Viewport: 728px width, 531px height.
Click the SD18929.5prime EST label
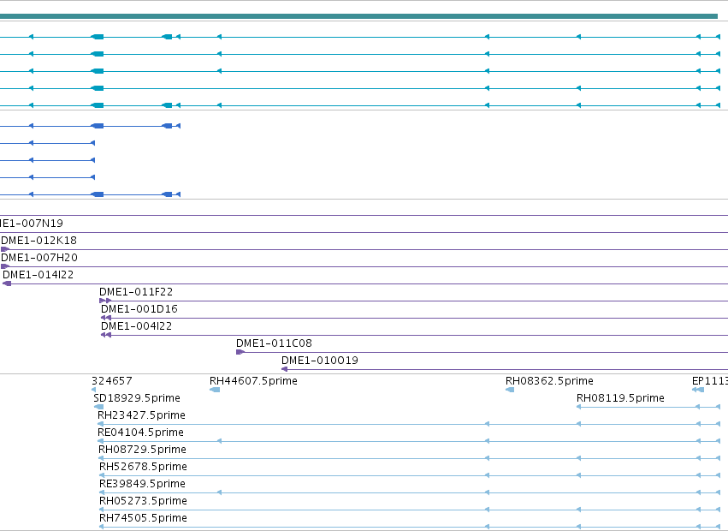[137, 398]
